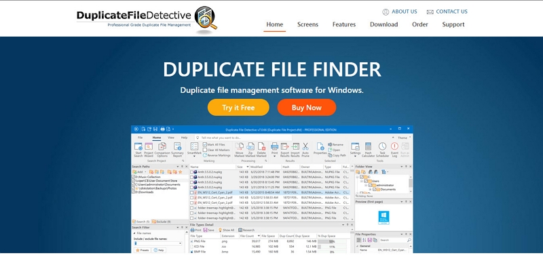Image resolution: width=543 pixels, height=260 pixels.
Task: Expand the Documents node in Folder View
Action: coord(370,189)
